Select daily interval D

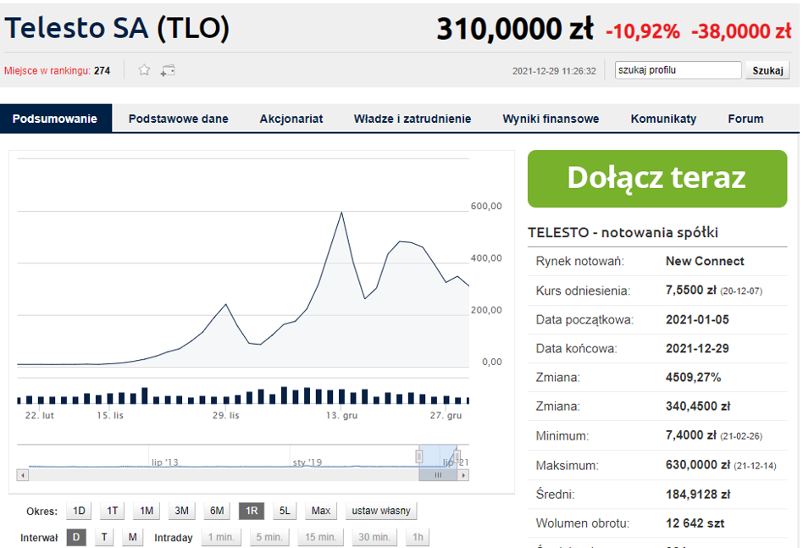pyautogui.click(x=75, y=537)
